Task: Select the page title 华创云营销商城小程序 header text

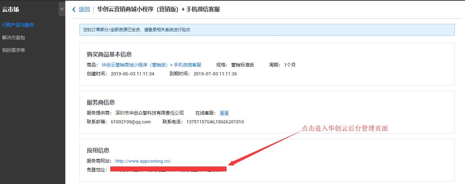Action: 159,9
